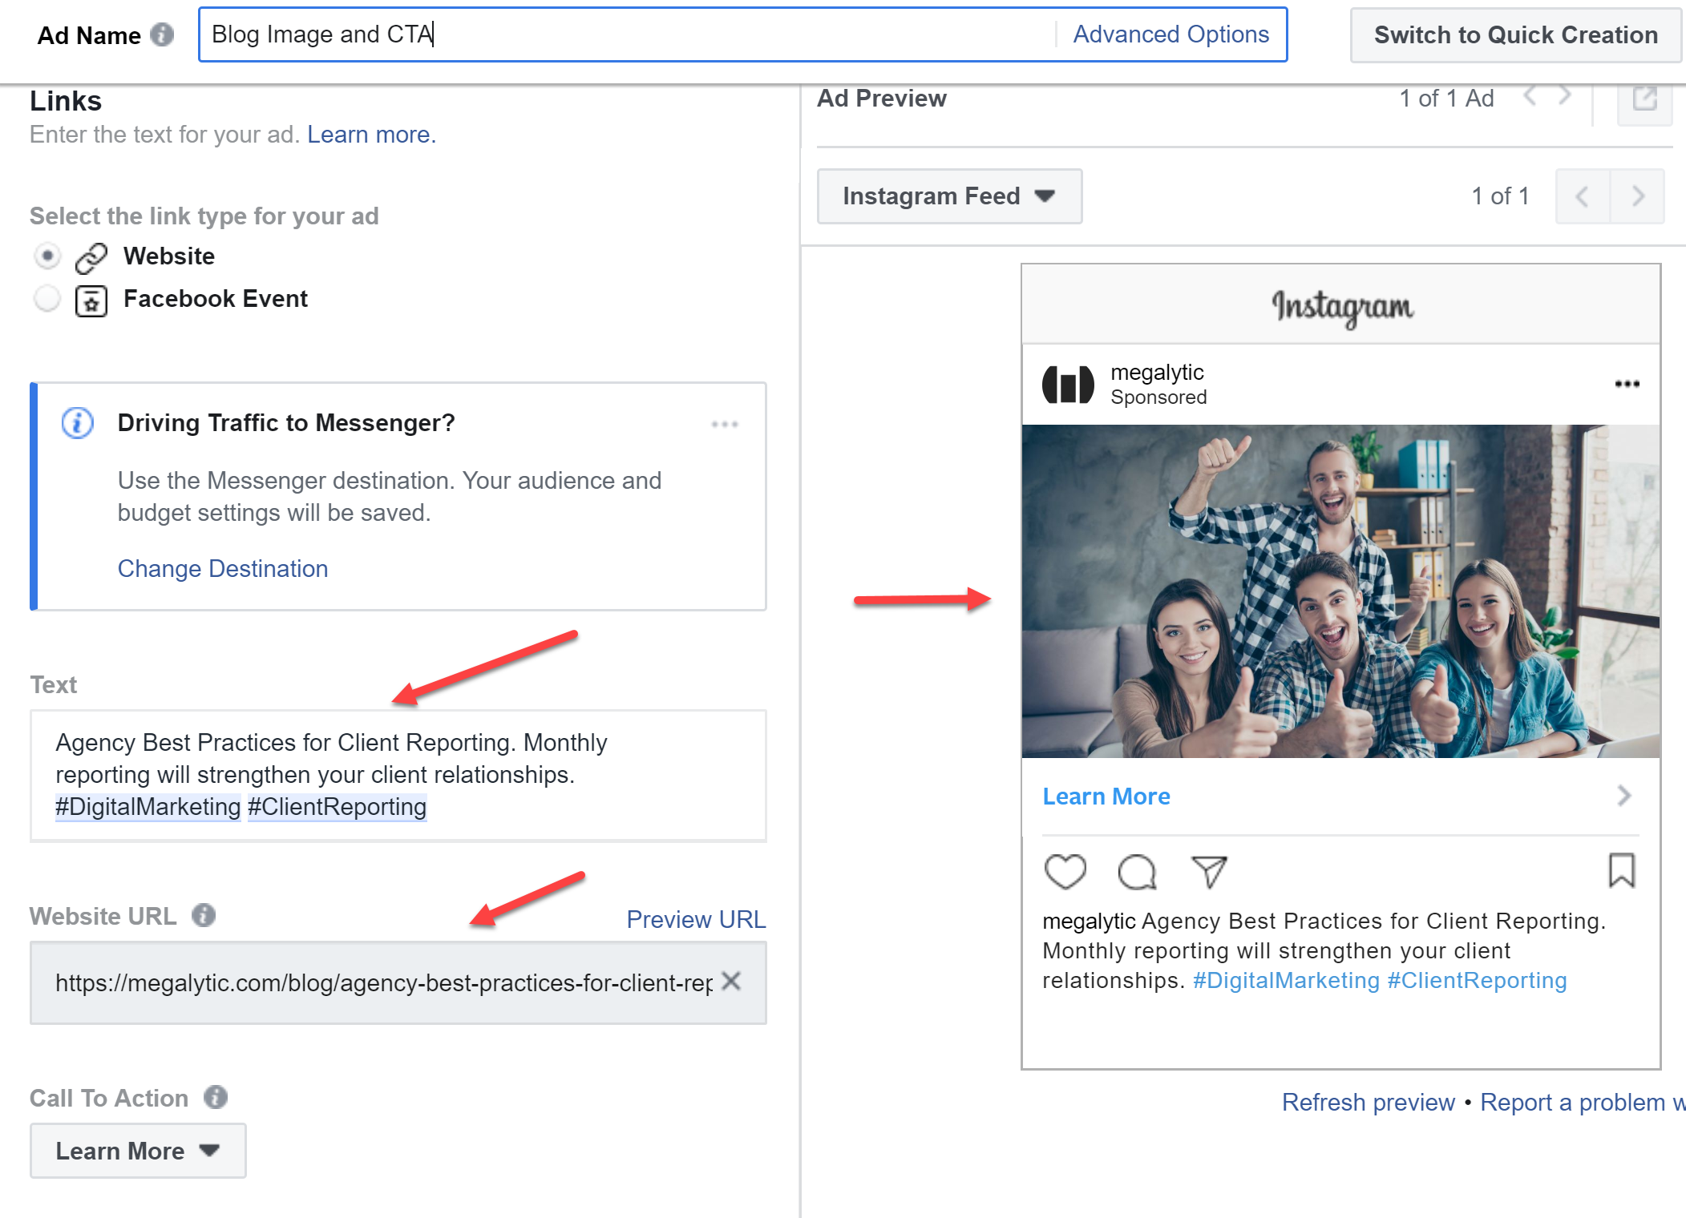Screen dimensions: 1686x1218
Task: Open Advanced Options link
Action: [1170, 34]
